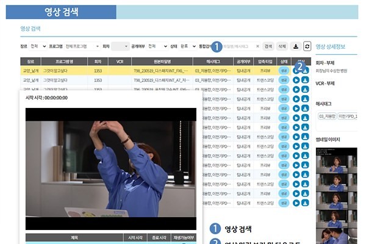This screenshot has width=366, height=244.
Task: Open the 공개여부 dropdown
Action: point(157,46)
